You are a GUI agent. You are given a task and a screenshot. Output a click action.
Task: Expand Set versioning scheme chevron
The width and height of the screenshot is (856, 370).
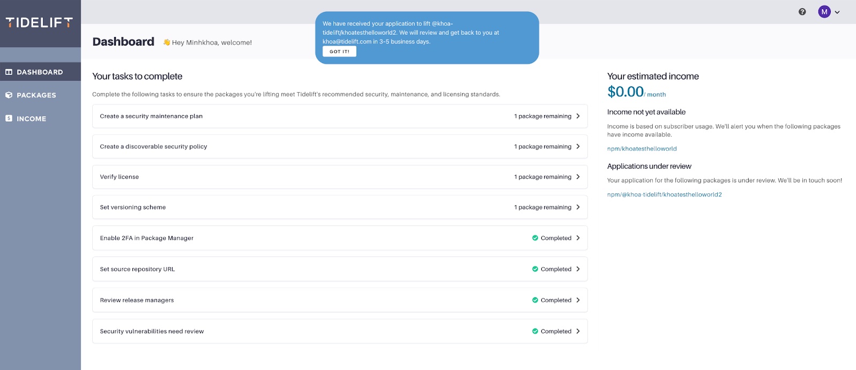[x=578, y=207]
